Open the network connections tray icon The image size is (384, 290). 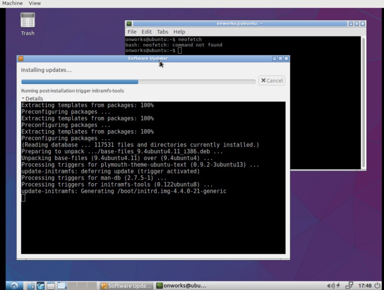349,285
